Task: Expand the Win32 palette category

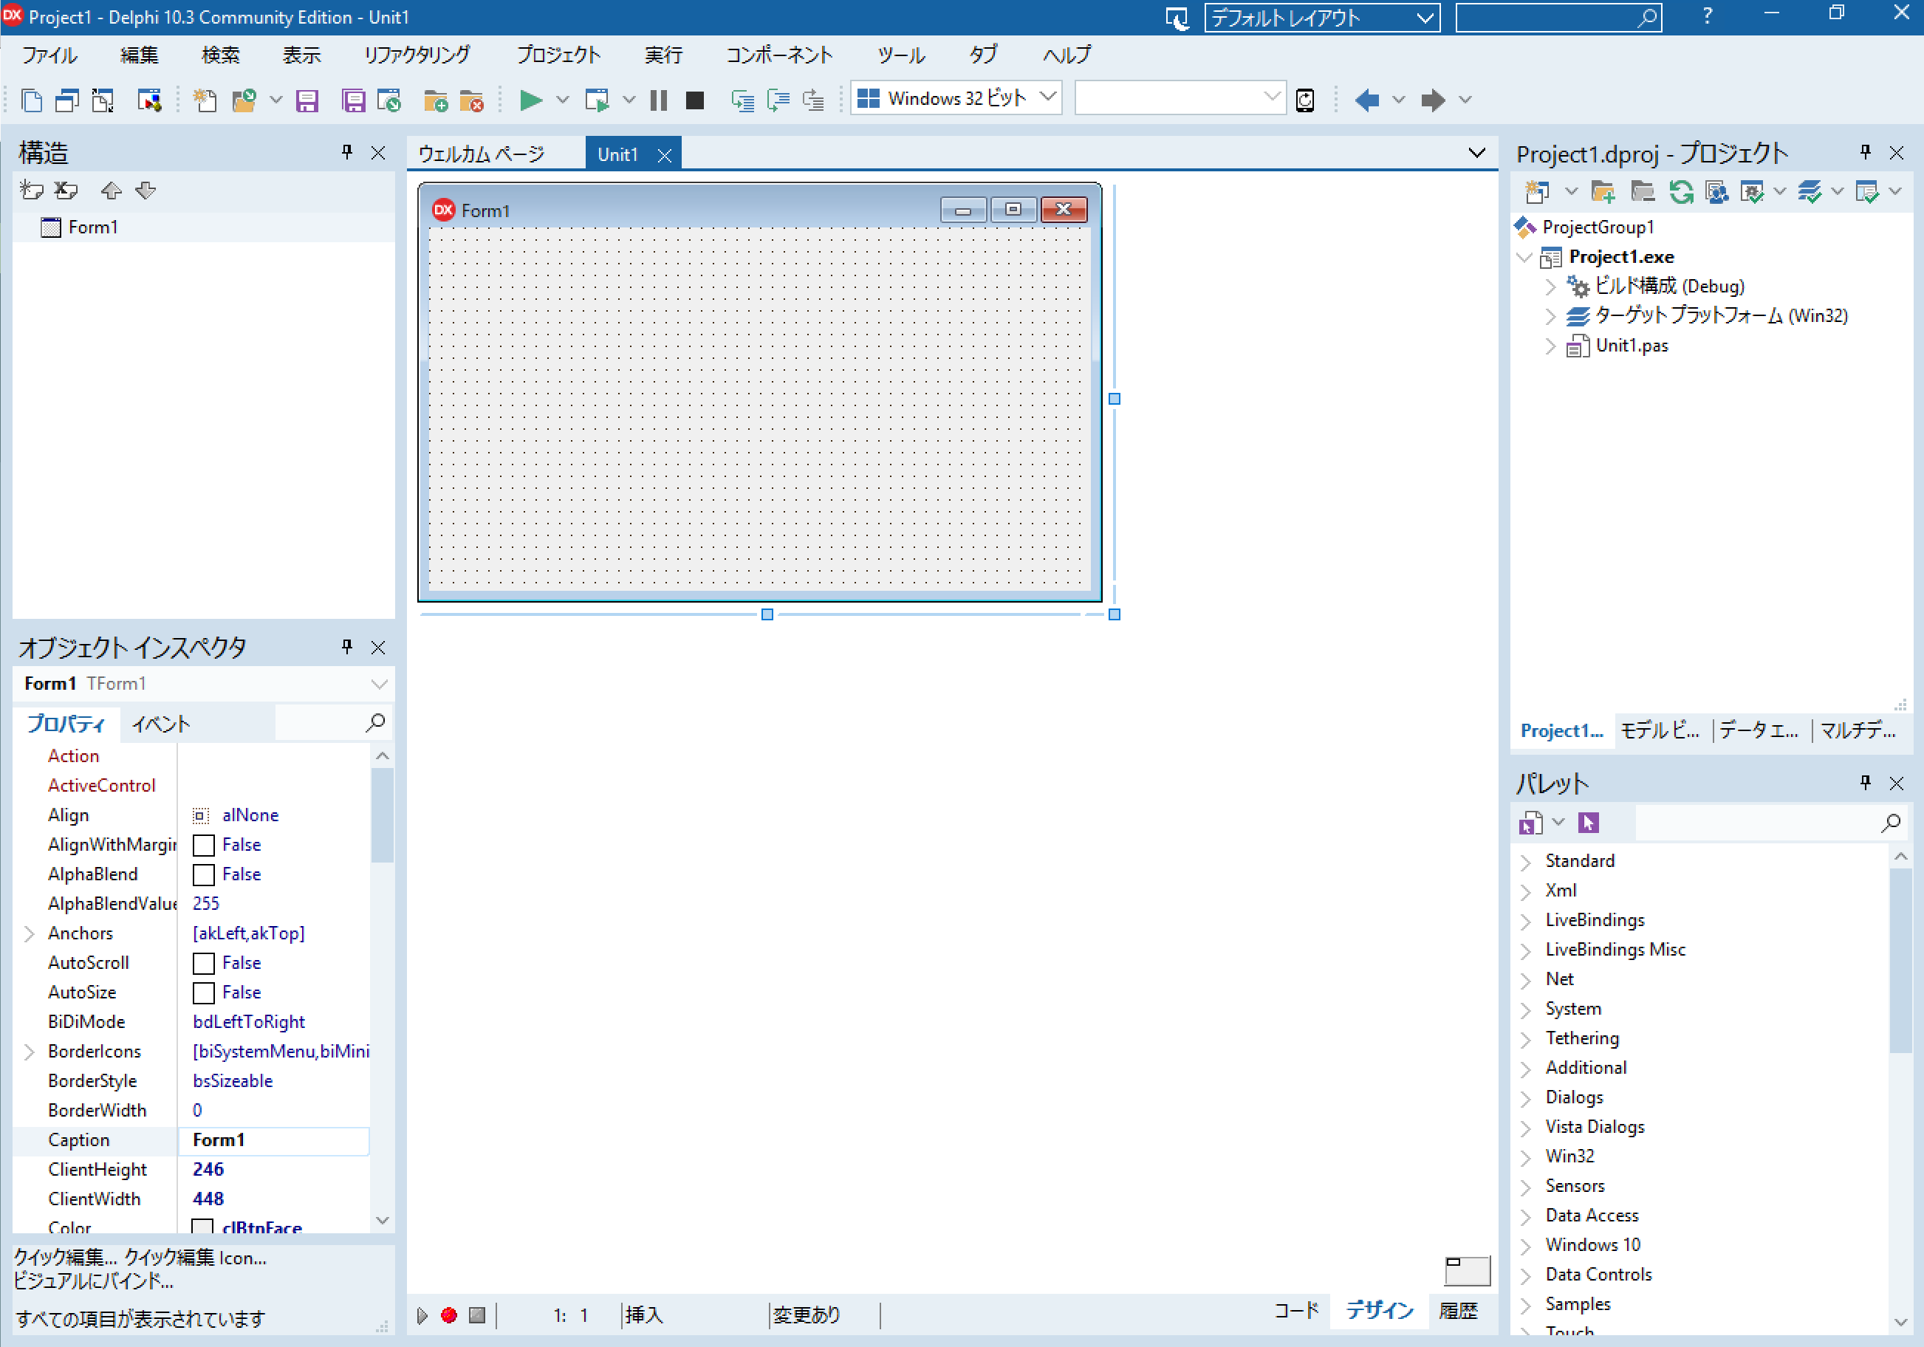Action: (x=1526, y=1157)
